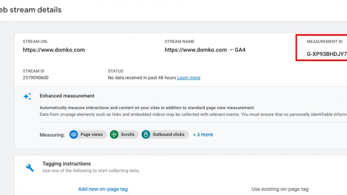This screenshot has height=195, width=347.
Task: Click the eye icon in Page views chip
Action: pos(74,135)
